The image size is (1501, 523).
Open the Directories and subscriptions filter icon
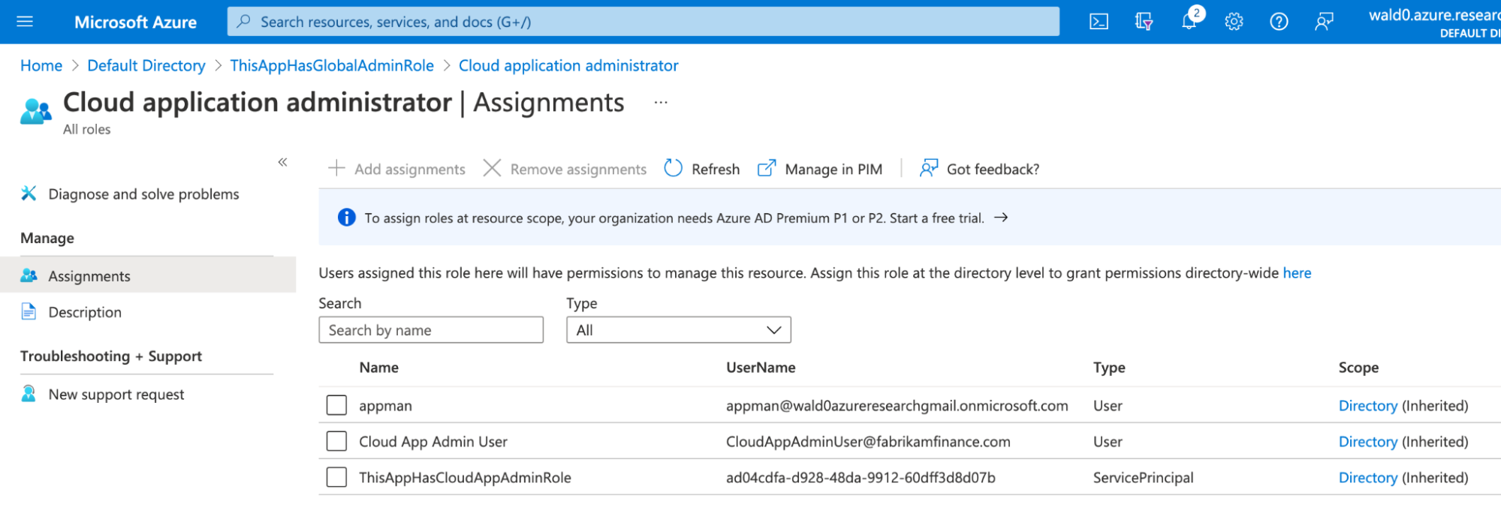coord(1144,22)
